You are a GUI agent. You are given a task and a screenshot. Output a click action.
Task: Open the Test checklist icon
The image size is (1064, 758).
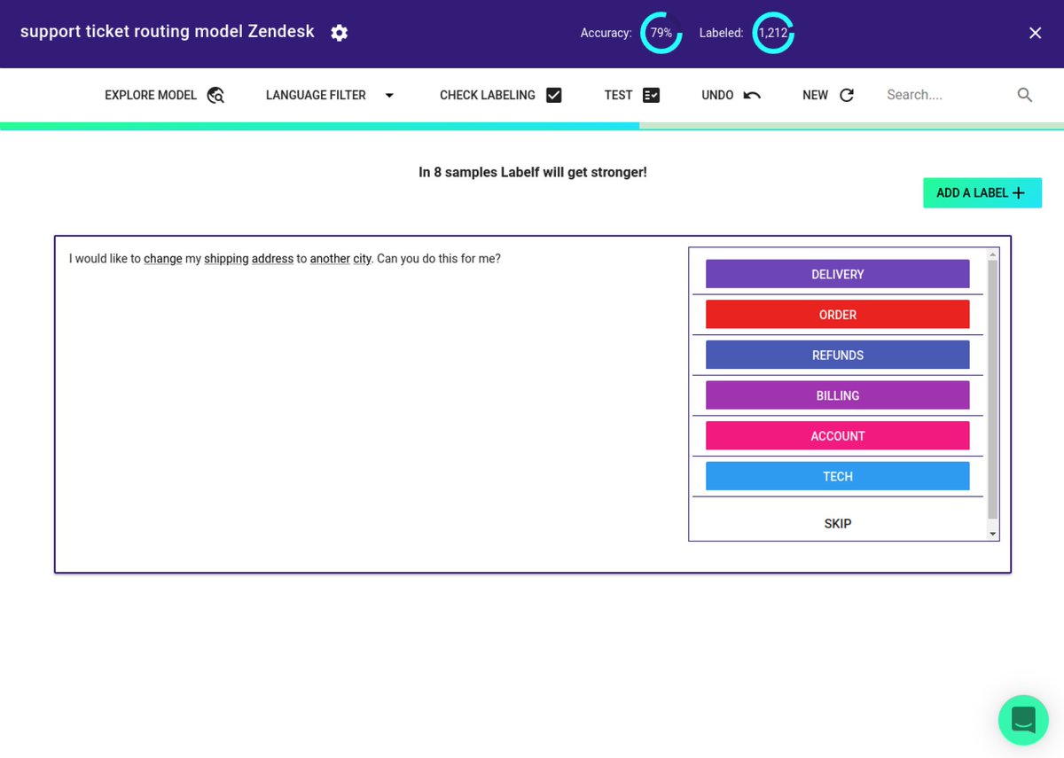pos(652,95)
